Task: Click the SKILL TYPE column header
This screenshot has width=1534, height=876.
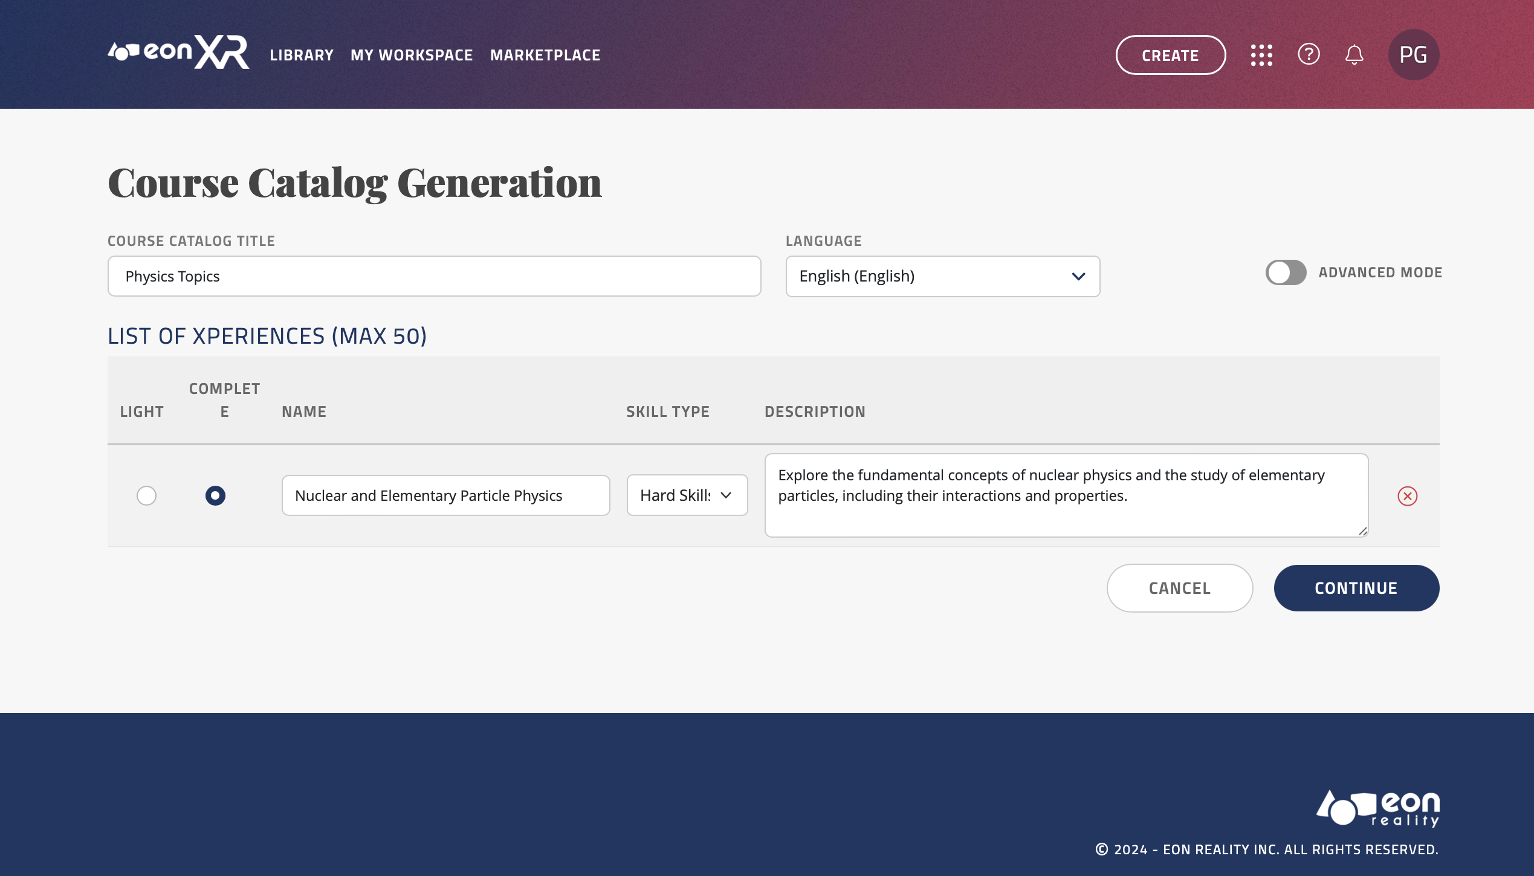Action: [x=668, y=411]
